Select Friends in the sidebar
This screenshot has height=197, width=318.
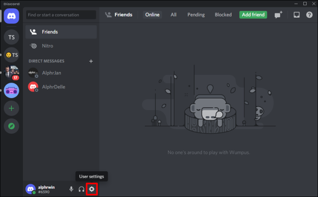(x=61, y=32)
